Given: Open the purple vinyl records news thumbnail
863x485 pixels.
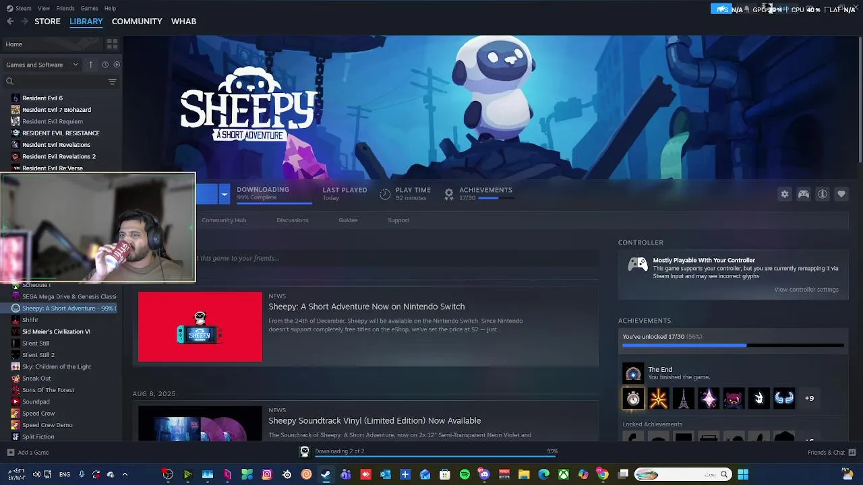Looking at the screenshot, I should tap(200, 423).
